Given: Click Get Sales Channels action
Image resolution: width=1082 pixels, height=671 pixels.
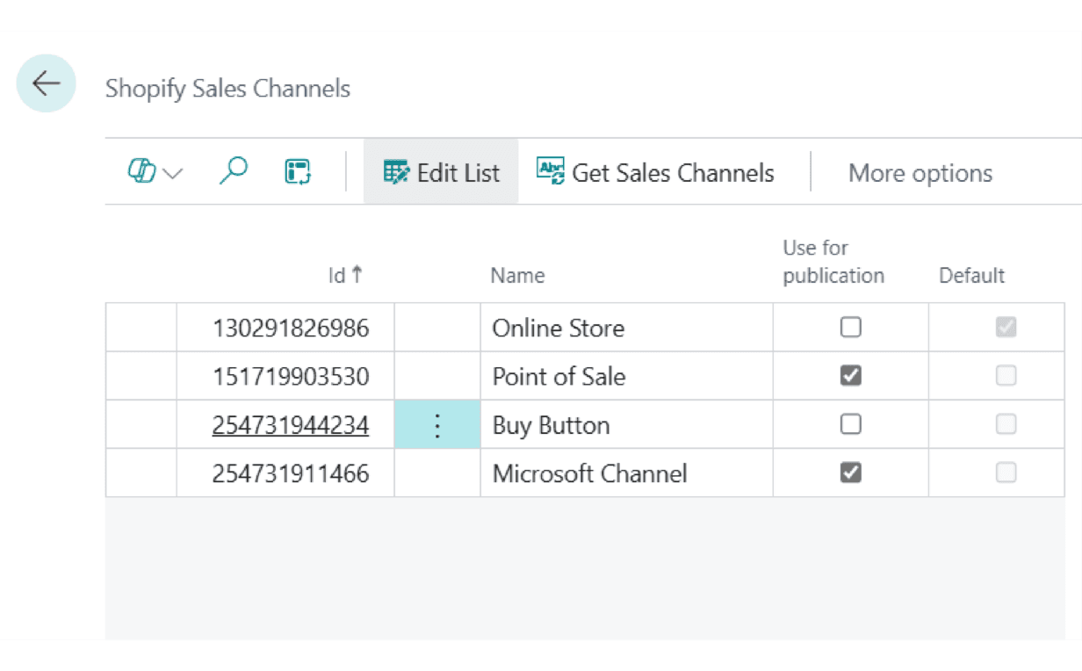Looking at the screenshot, I should pyautogui.click(x=655, y=173).
